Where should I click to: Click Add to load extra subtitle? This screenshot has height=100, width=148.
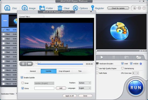click(61, 88)
